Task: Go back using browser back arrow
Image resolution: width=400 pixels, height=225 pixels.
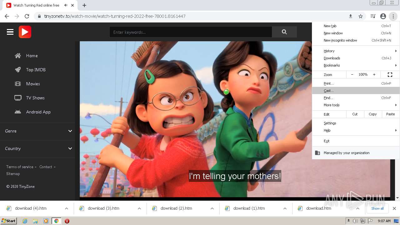Action: point(7,16)
